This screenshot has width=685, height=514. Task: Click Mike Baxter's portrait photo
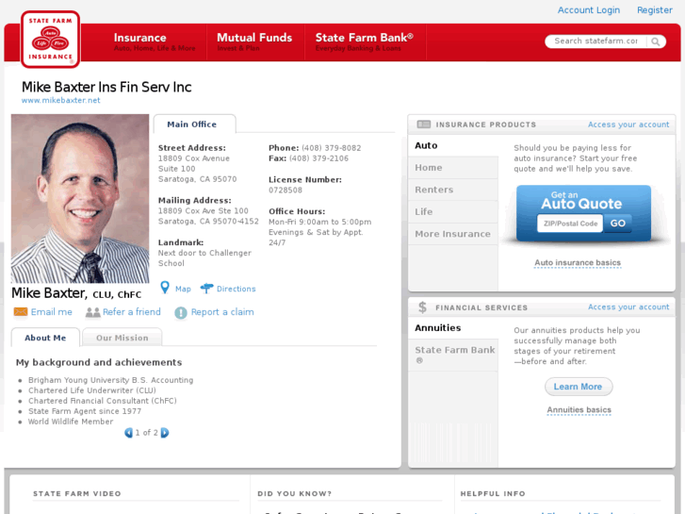tap(80, 199)
